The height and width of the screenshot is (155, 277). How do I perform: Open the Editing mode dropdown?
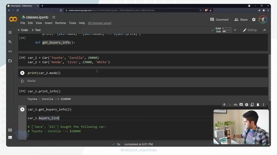[x=250, y=30]
